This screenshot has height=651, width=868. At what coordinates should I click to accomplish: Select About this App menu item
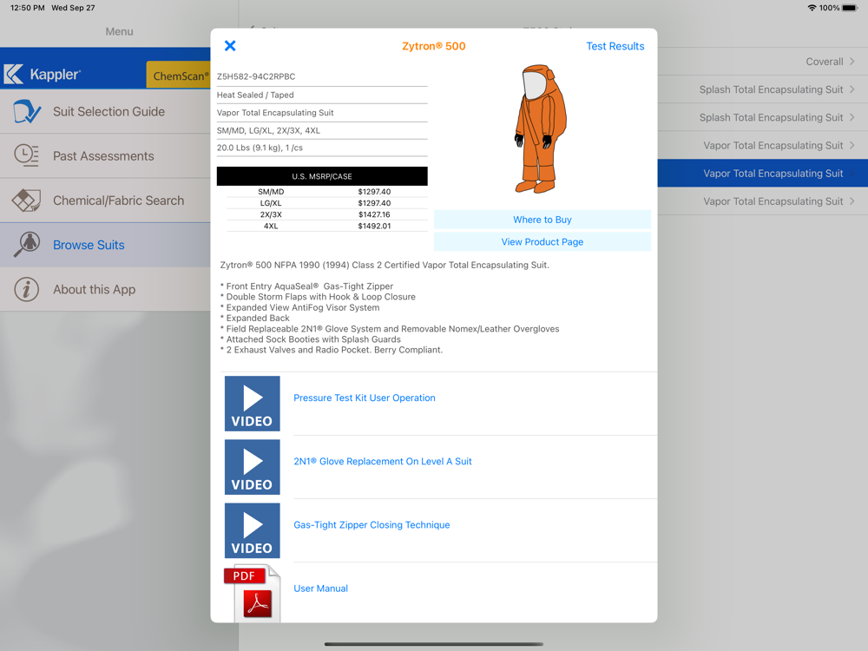click(105, 290)
